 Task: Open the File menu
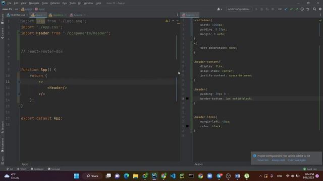click(9, 3)
